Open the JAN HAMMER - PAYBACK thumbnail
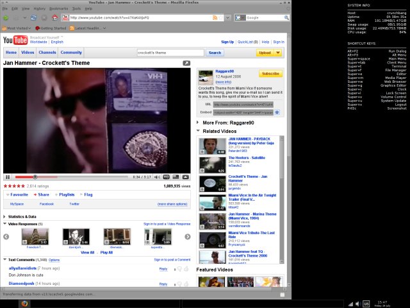This screenshot has width=410, height=308. (x=212, y=146)
